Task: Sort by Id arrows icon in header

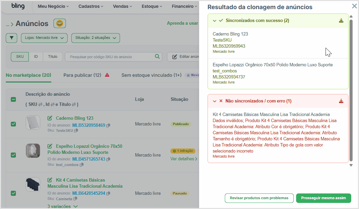Action: click(x=52, y=104)
